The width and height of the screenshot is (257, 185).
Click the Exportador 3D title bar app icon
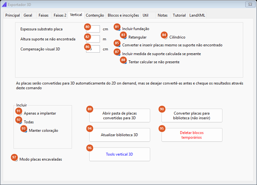[x=4, y=5]
